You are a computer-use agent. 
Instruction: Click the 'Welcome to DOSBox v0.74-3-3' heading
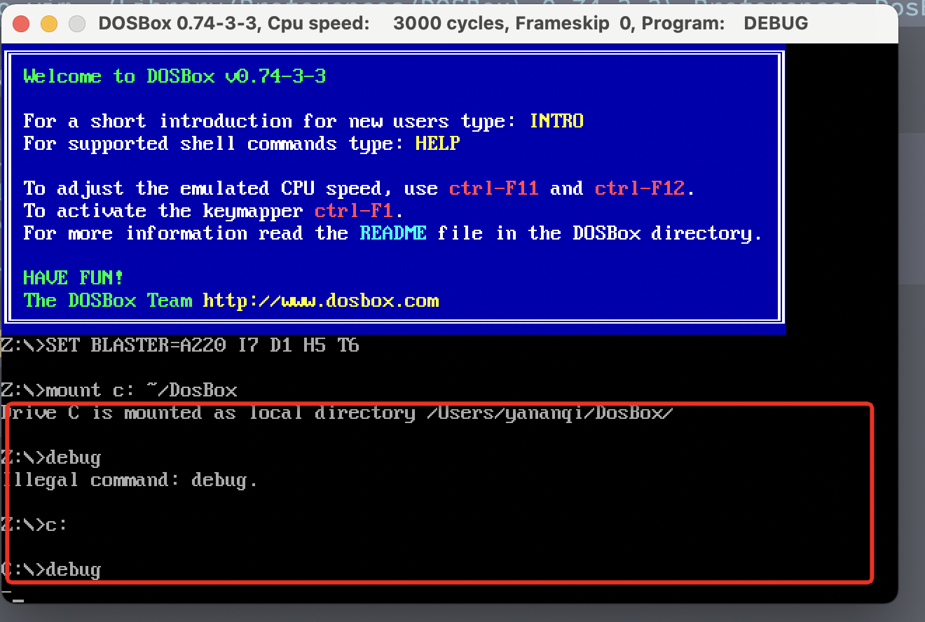(x=174, y=76)
